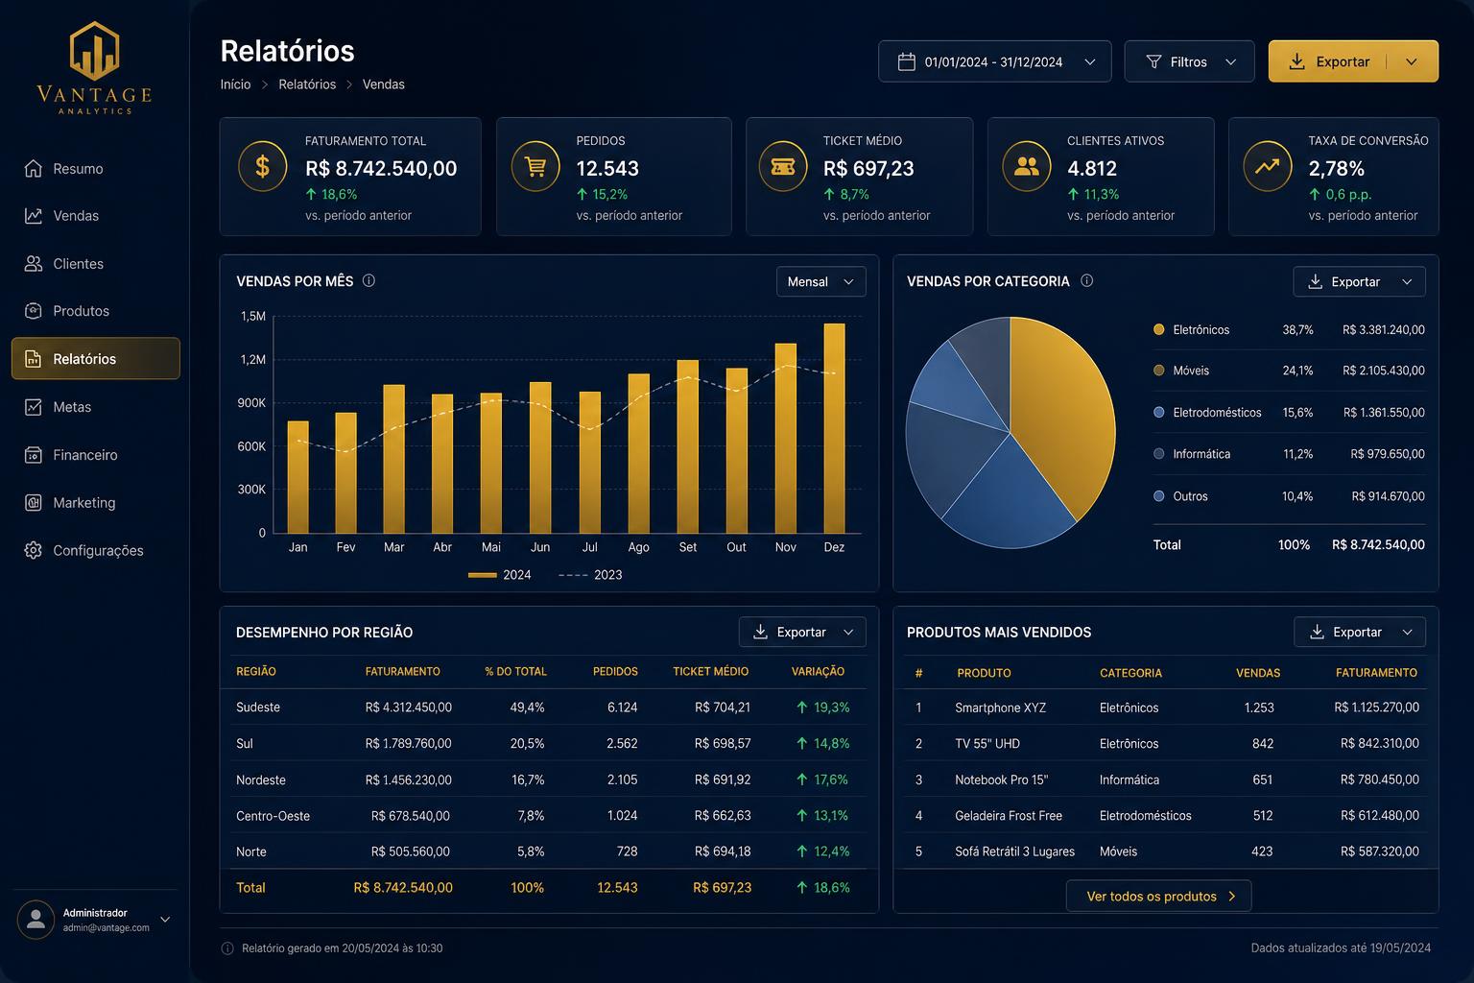Click the Centro-Oeste region name
Screen dimensions: 1474x983
click(273, 816)
